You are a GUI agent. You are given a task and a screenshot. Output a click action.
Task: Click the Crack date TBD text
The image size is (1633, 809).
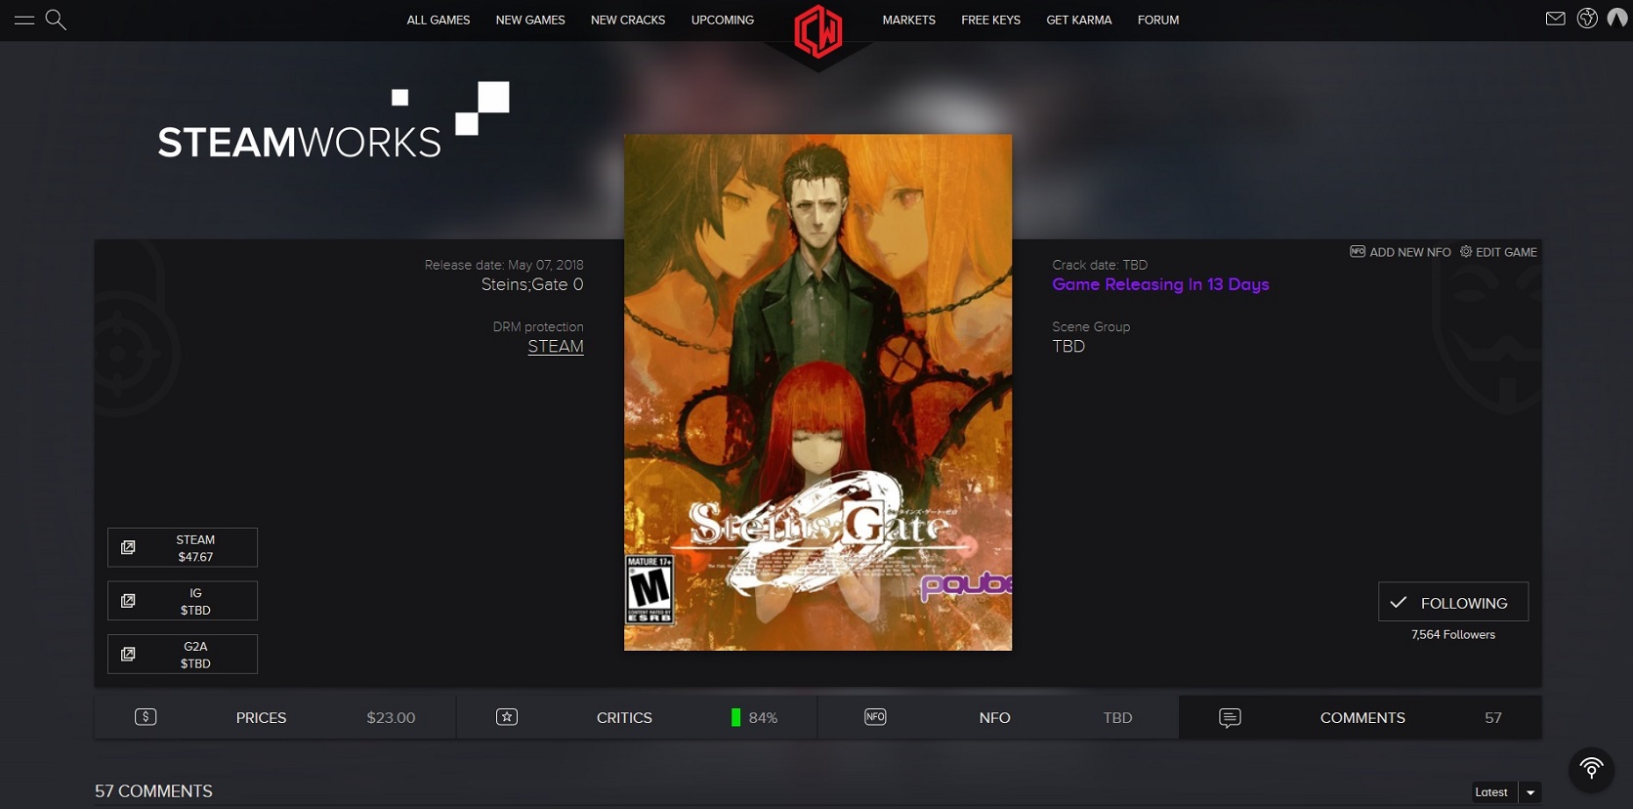pyautogui.click(x=1100, y=265)
